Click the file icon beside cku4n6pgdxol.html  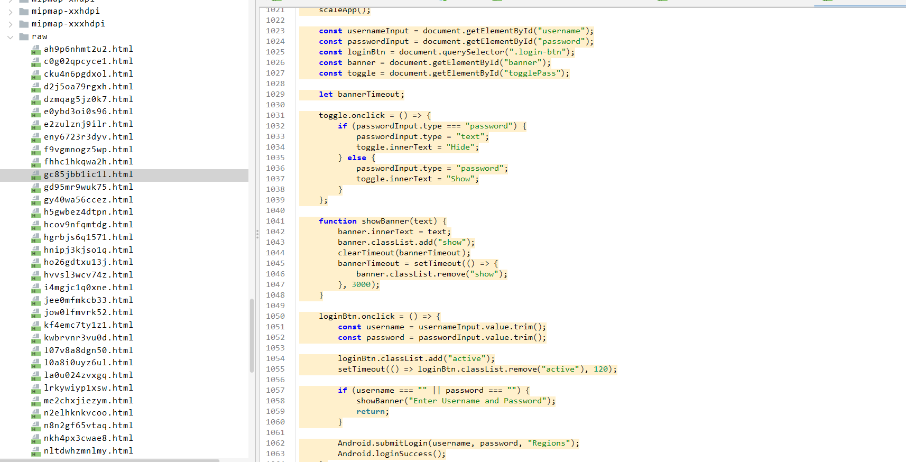coord(36,75)
